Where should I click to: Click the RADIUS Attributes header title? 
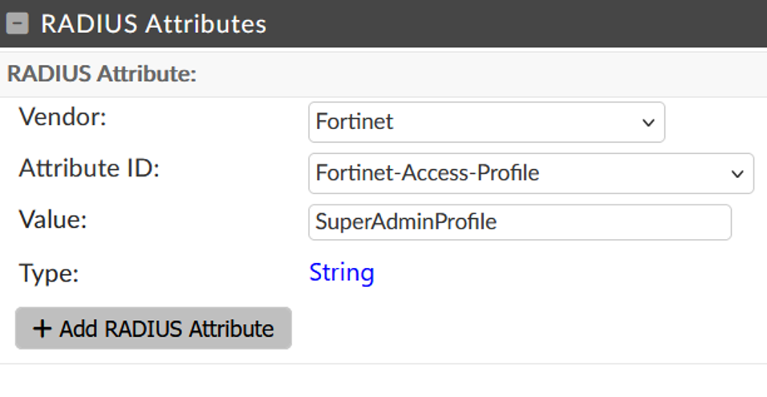[153, 24]
